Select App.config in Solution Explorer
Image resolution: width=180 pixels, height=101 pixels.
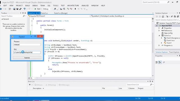pos(168,33)
